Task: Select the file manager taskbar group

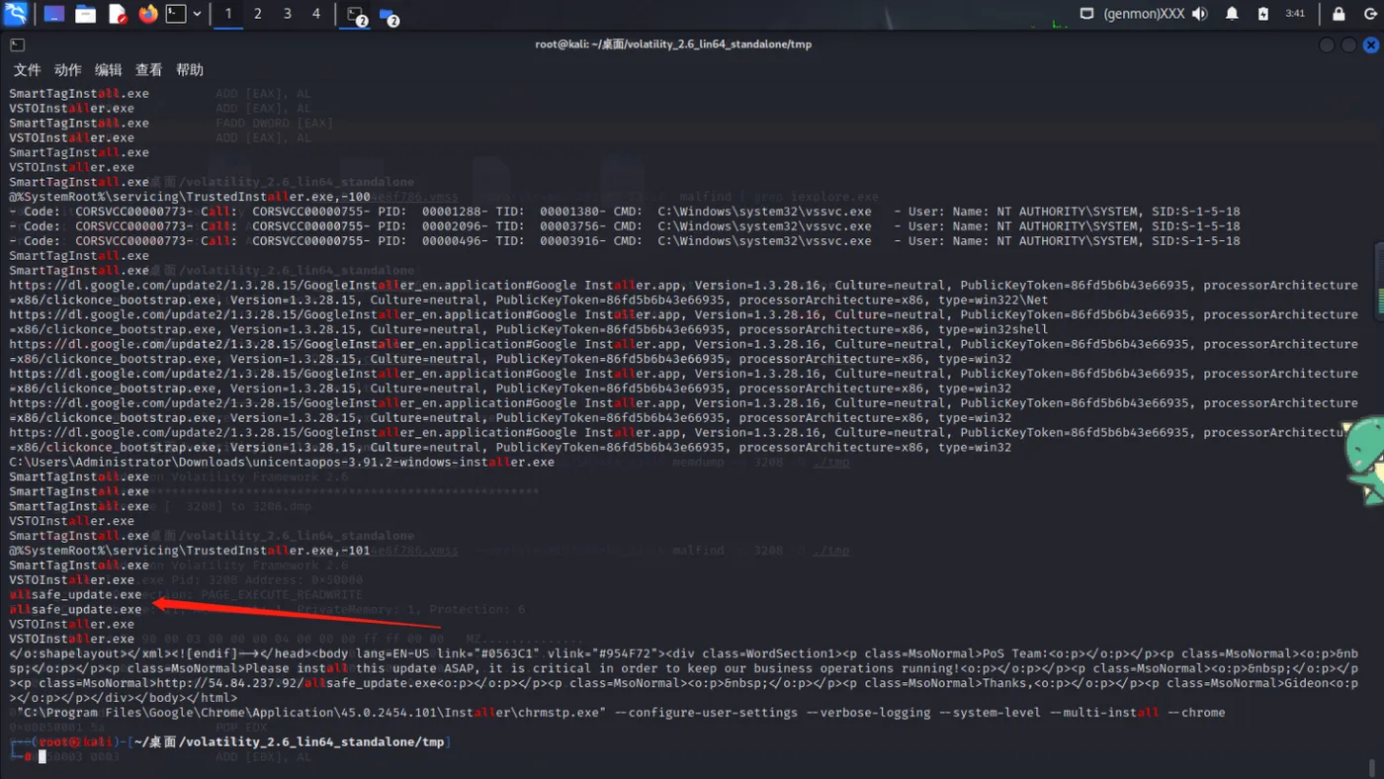Action: (389, 15)
